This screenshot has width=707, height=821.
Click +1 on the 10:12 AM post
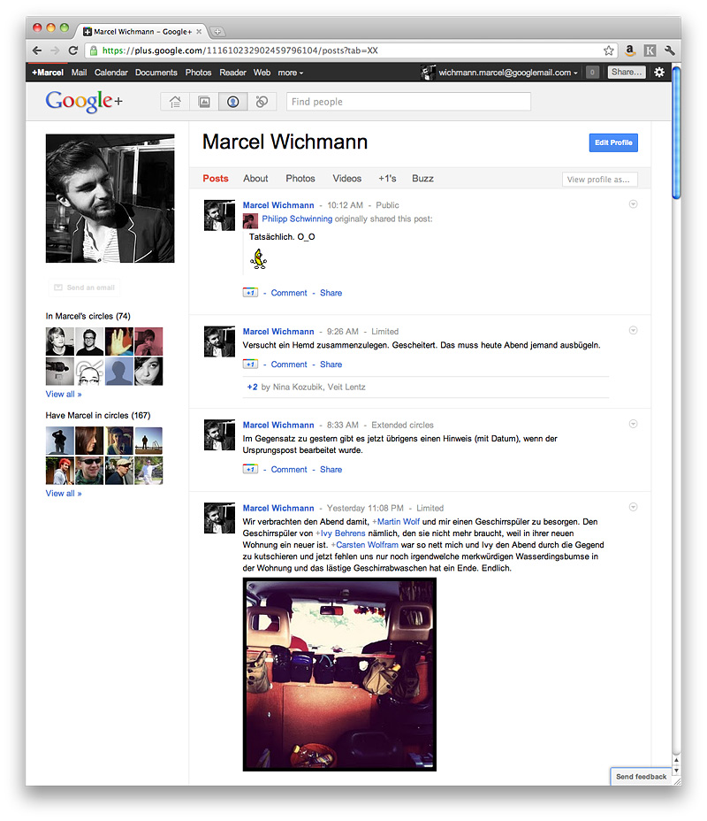click(x=250, y=293)
